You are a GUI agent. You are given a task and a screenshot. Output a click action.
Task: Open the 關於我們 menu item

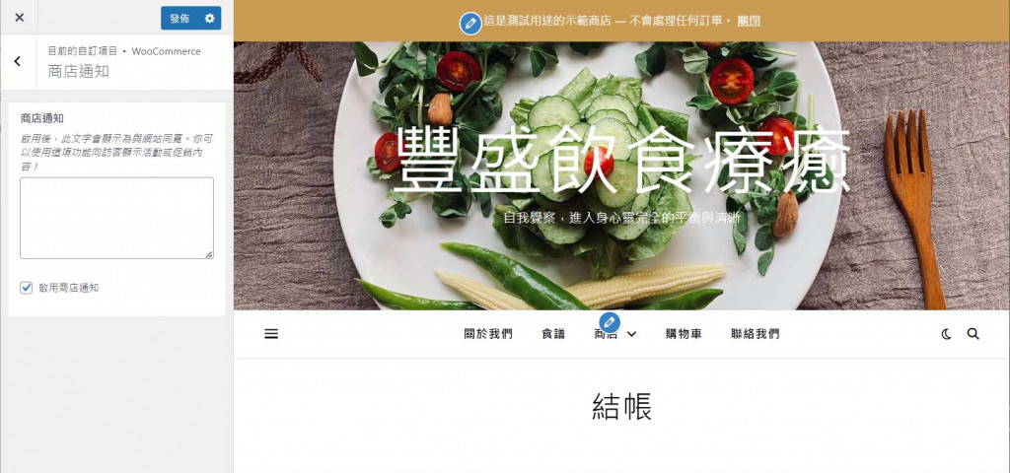[488, 334]
